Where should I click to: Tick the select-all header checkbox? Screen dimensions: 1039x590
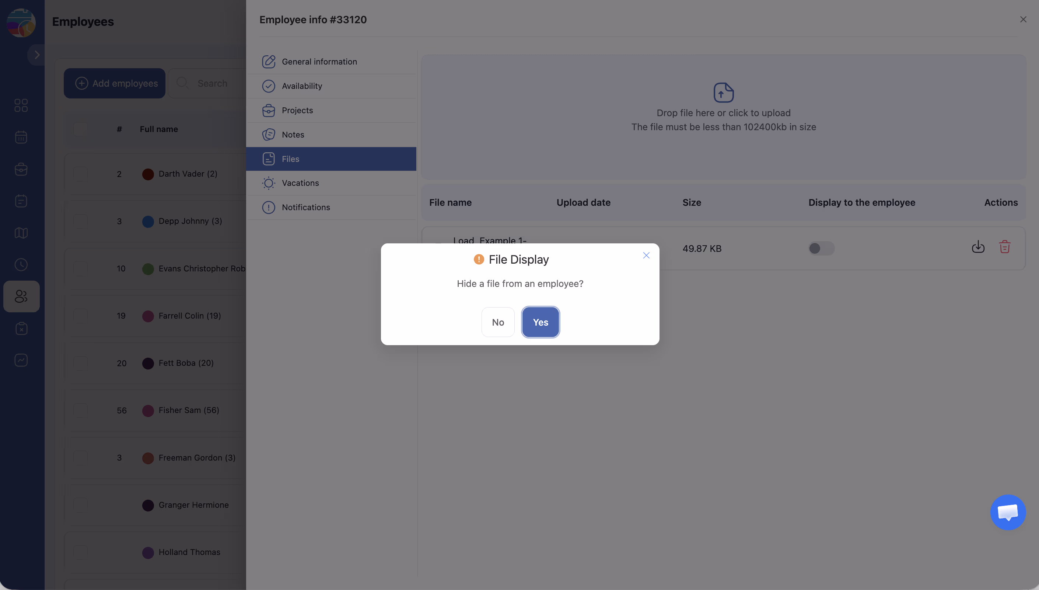pos(81,129)
